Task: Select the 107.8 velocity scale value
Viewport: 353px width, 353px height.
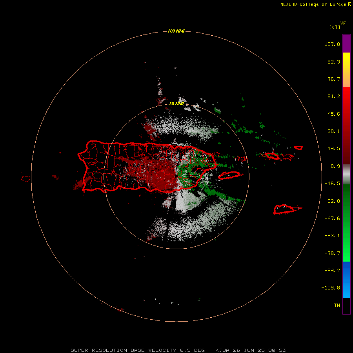Action: click(332, 44)
